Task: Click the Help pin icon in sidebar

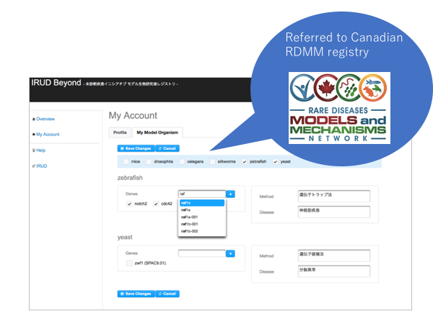Action: pyautogui.click(x=34, y=150)
